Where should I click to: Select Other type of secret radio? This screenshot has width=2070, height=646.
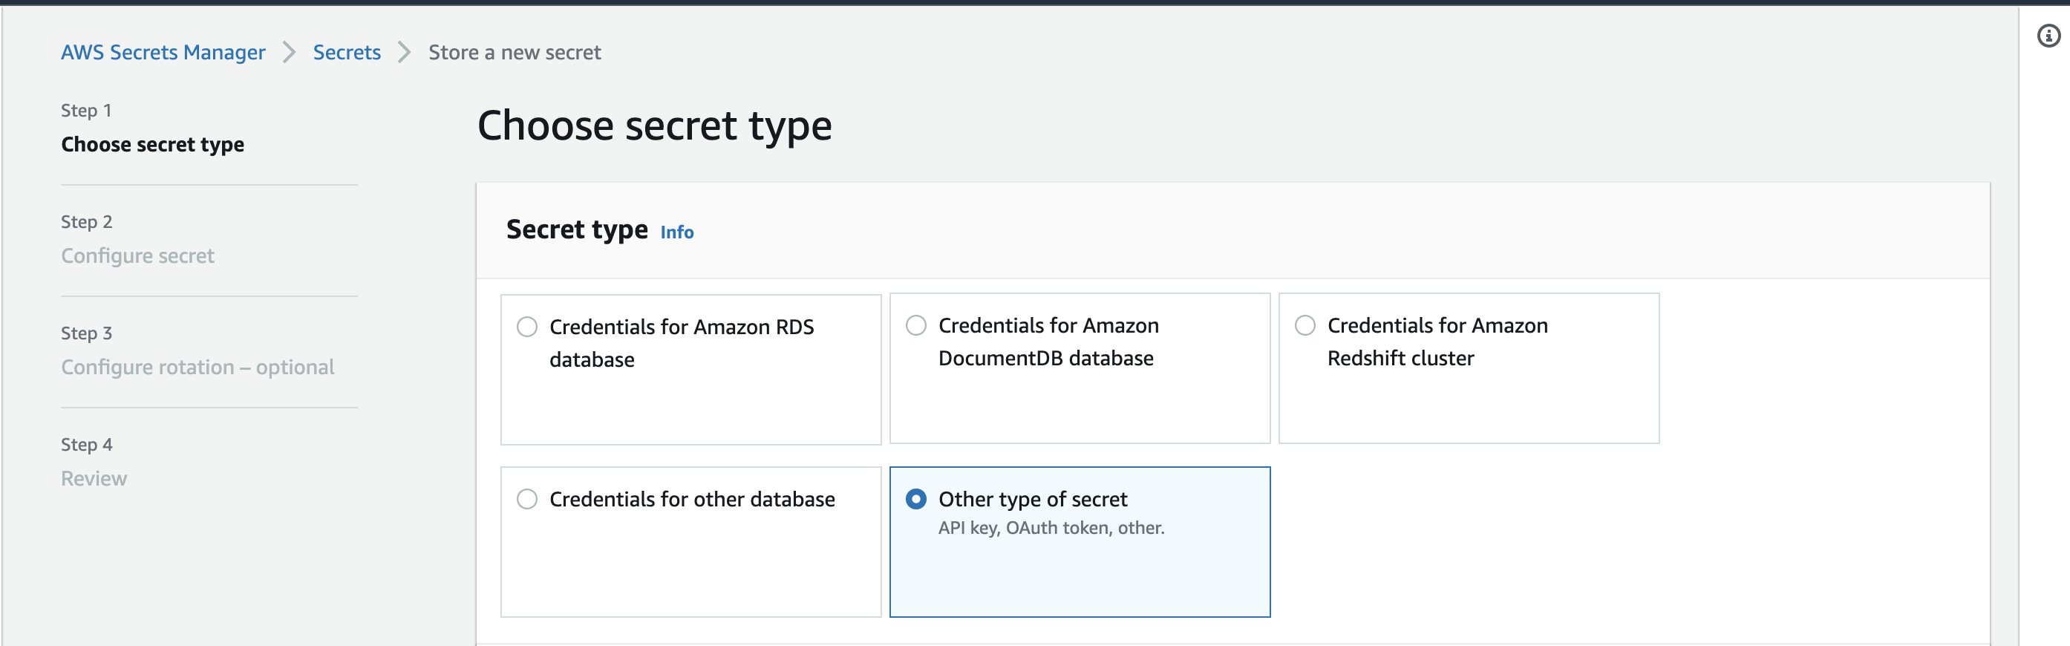coord(916,499)
